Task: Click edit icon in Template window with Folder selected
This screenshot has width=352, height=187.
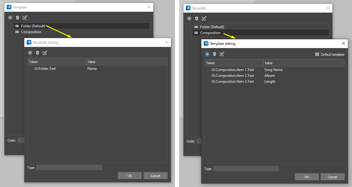Action: (x=25, y=18)
